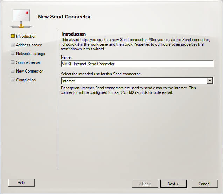223x194 pixels.
Task: Go to the Network settings step label
Action: point(30,54)
